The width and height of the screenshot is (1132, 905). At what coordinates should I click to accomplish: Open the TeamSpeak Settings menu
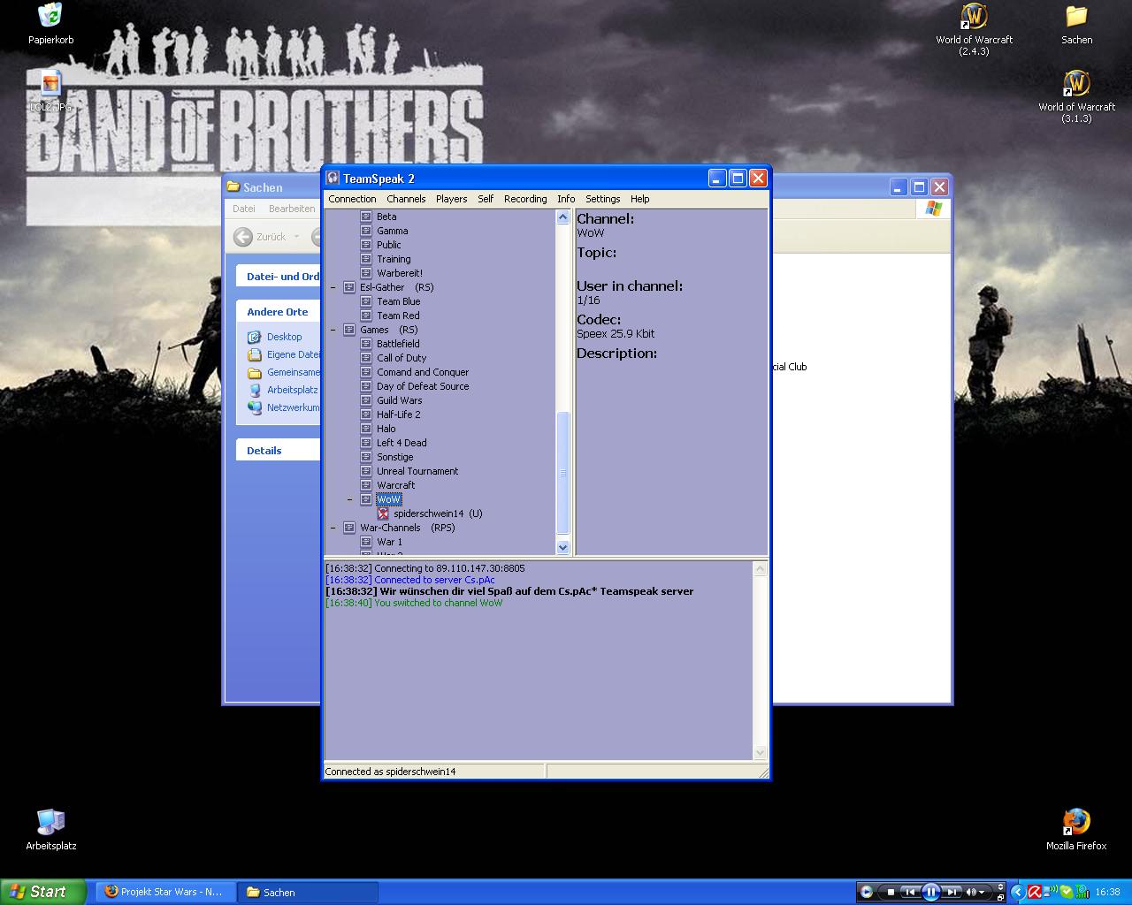click(602, 199)
